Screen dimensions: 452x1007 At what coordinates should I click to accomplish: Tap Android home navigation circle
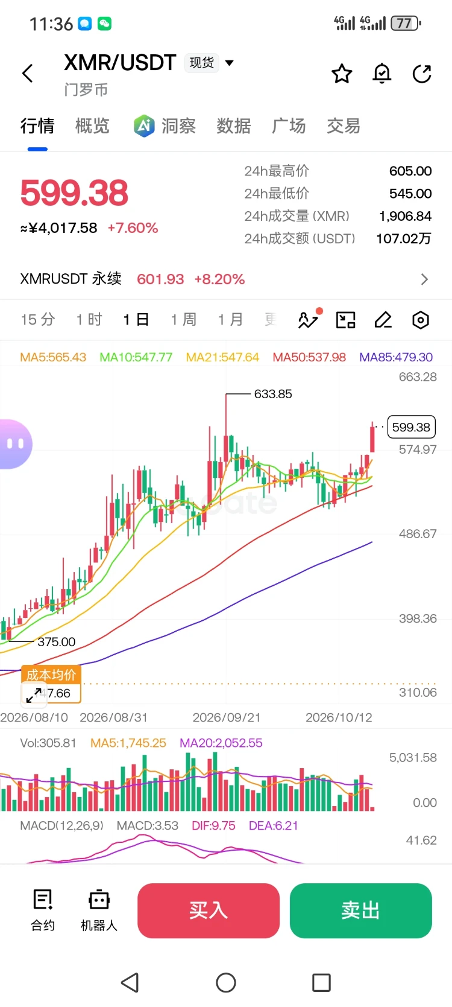pyautogui.click(x=226, y=982)
